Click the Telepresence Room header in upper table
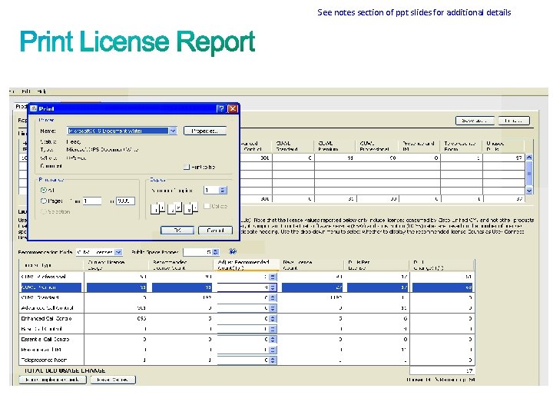The height and width of the screenshot is (415, 553). [x=461, y=146]
